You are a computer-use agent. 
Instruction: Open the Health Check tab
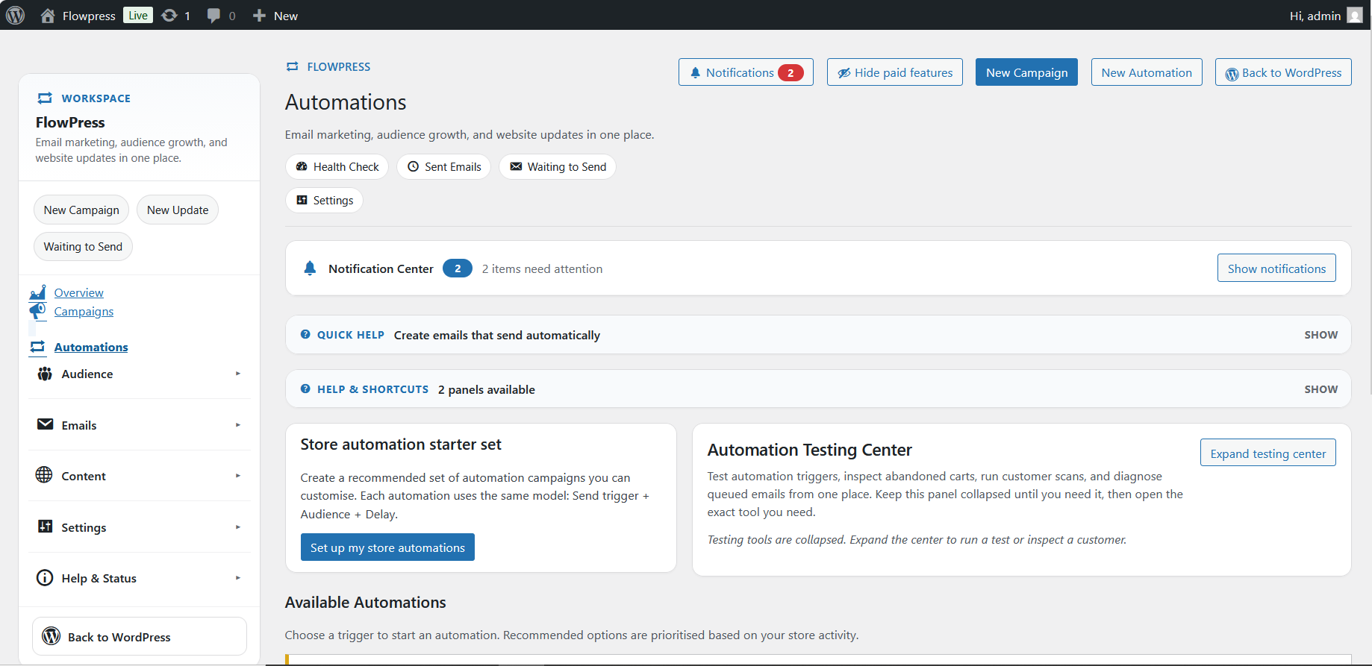coord(337,167)
